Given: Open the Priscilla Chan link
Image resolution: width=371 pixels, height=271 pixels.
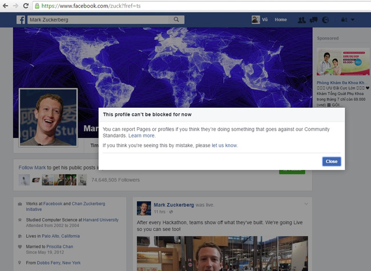Looking at the screenshot, I should coord(60,246).
